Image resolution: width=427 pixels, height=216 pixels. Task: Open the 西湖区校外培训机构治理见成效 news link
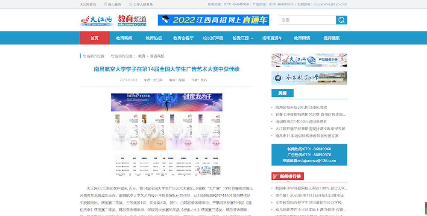(301, 107)
